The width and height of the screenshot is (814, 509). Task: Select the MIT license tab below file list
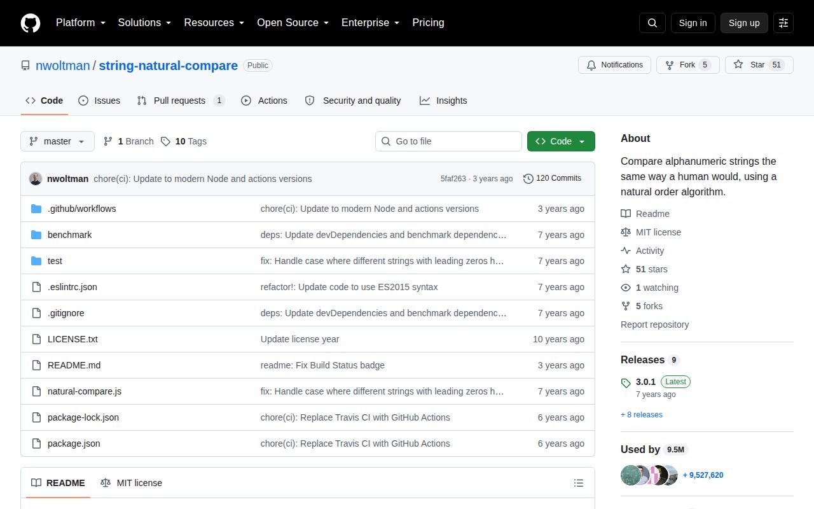131,483
